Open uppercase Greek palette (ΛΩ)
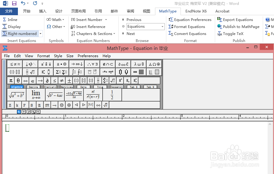The image size is (274, 174). [154, 64]
